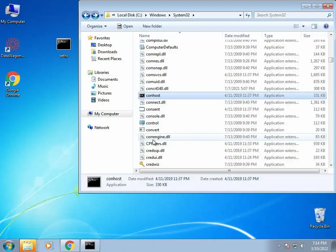336x252 pixels.
Task: Show the preview pane
Action: pyautogui.click(x=314, y=26)
